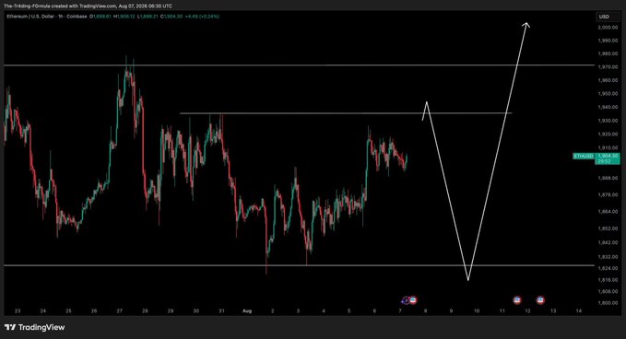The width and height of the screenshot is (626, 339).
Task: Click the 1,800.00 price axis label
Action: [608, 303]
